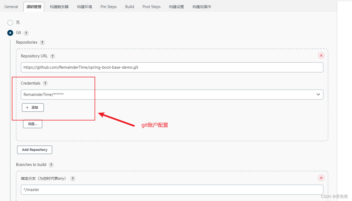Viewport: 352px width, 201px height.
Task: Delete the repository entry with red X
Action: coord(321,56)
